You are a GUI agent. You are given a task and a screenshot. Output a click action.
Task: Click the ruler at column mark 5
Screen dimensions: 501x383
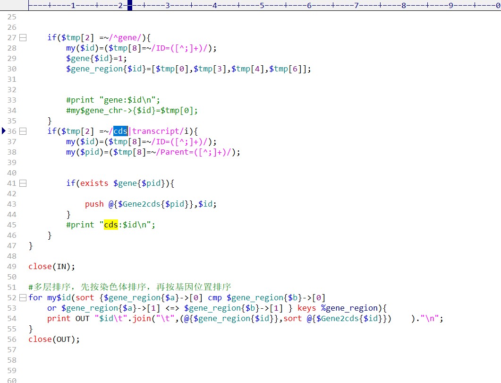[x=262, y=6]
